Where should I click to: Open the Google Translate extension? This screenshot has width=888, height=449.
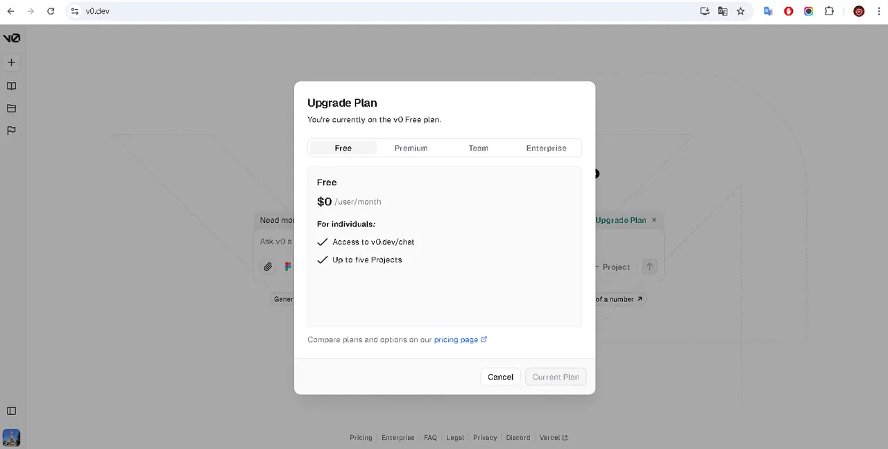[x=768, y=11]
